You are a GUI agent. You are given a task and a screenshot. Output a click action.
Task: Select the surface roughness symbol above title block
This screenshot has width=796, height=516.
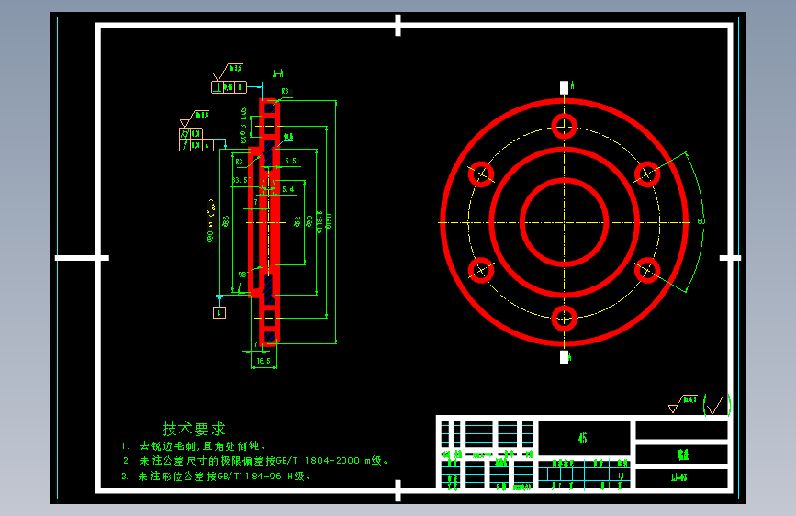click(x=683, y=403)
